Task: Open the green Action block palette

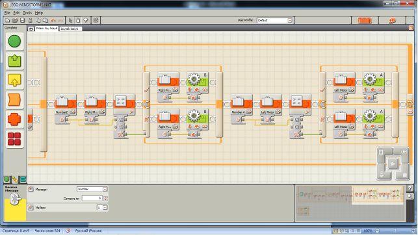Action: coord(14,61)
